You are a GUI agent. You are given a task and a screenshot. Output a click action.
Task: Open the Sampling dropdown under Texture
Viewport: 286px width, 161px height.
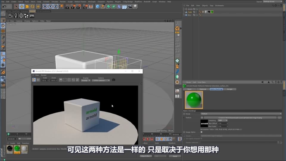[222, 120]
